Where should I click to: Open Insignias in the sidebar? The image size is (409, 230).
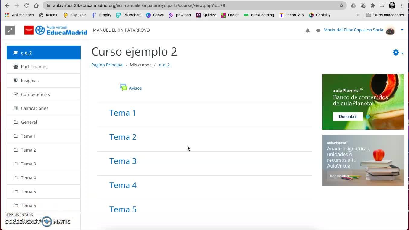(x=43, y=81)
